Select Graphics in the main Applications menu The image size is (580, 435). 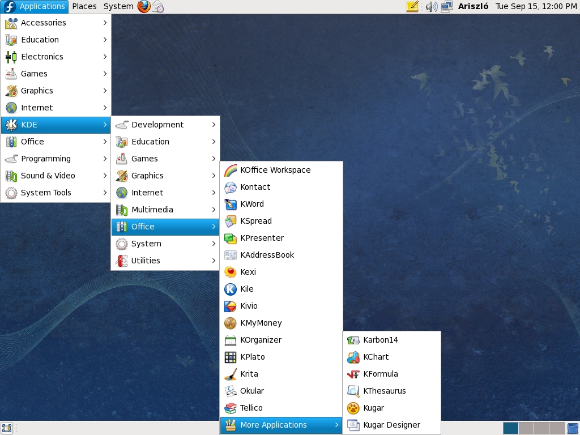click(x=56, y=91)
